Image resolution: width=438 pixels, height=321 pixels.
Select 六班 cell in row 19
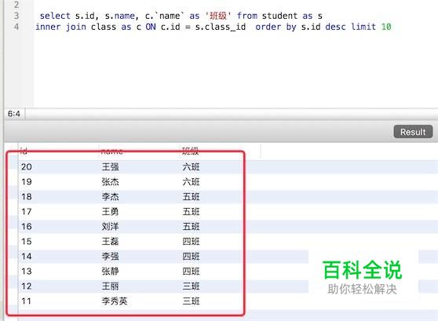tap(191, 182)
